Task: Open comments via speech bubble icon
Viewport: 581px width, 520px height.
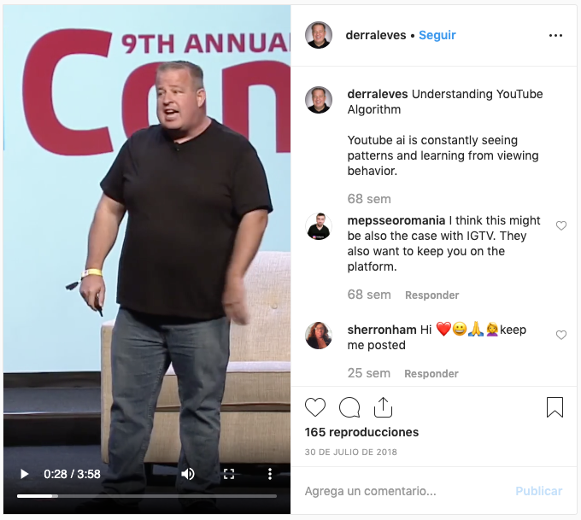Action: pos(349,407)
